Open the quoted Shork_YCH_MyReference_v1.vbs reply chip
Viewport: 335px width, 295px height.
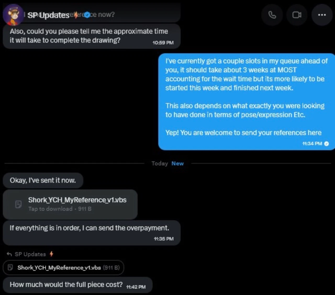(x=63, y=267)
